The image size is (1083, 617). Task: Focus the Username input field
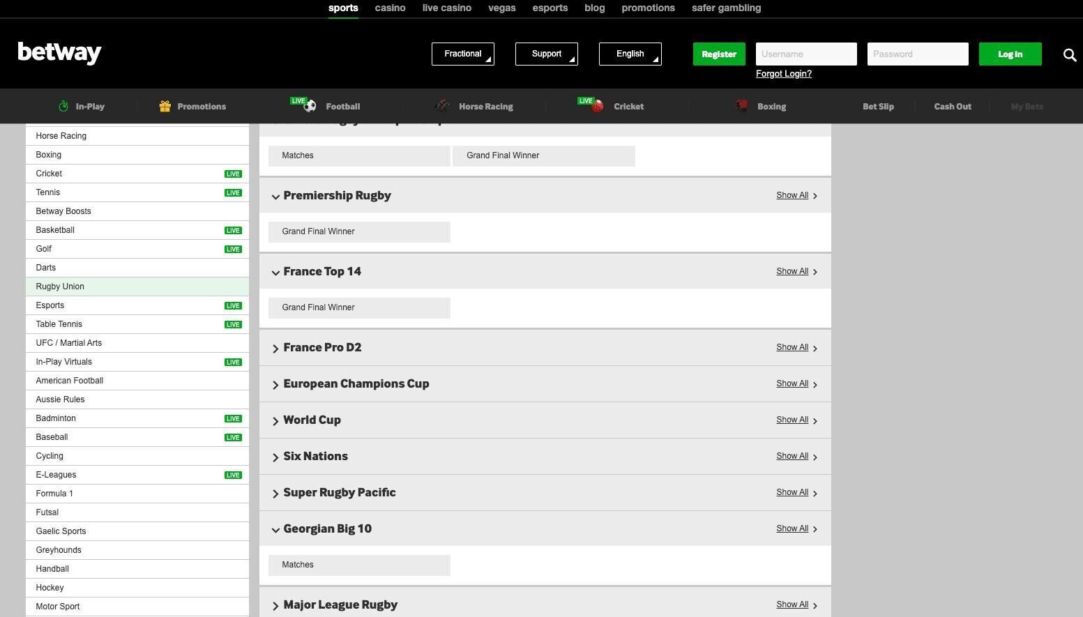[806, 54]
